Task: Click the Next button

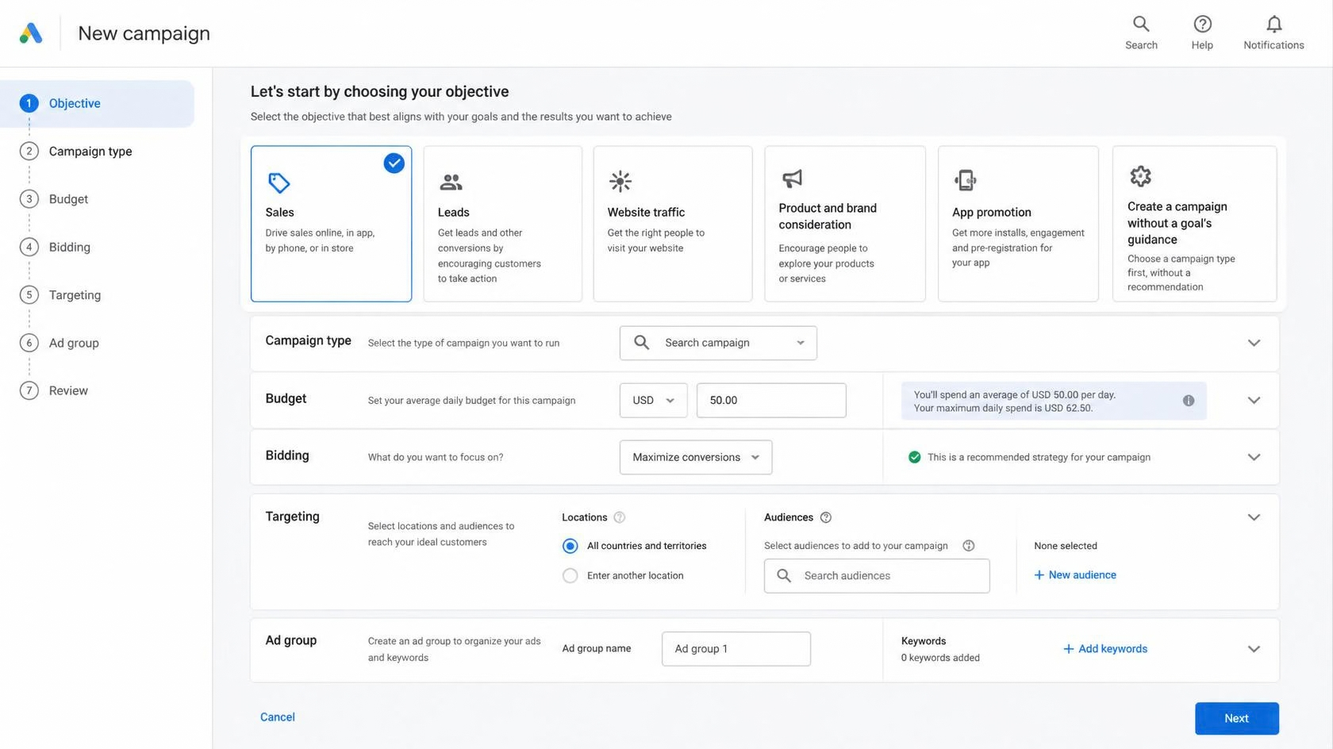Action: click(1236, 718)
